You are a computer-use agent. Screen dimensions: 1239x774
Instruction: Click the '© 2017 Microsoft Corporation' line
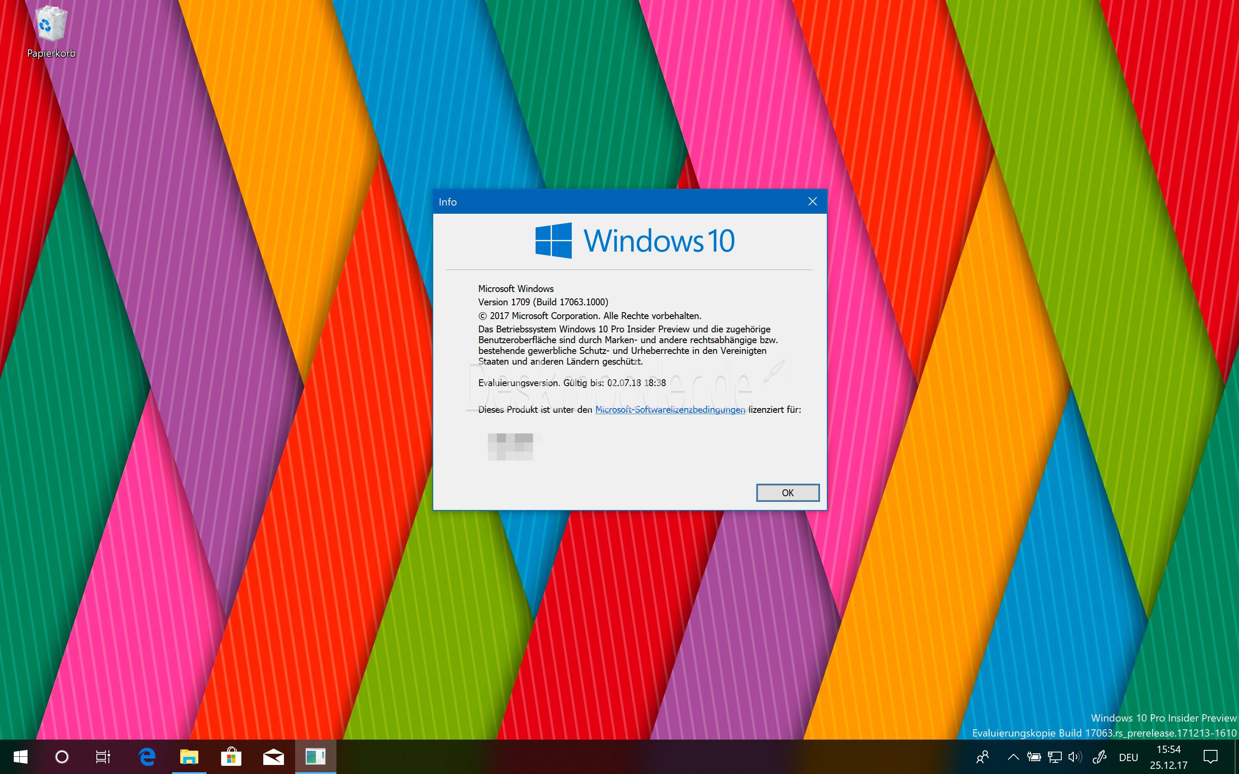(x=590, y=316)
